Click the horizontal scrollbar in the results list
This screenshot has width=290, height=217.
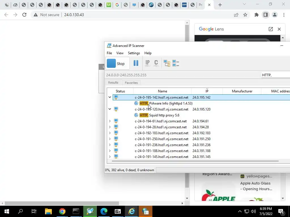coord(195,161)
